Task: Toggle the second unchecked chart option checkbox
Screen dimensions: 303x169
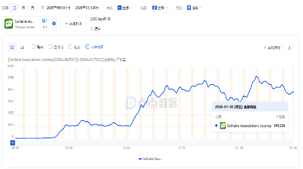Action: pos(50,47)
